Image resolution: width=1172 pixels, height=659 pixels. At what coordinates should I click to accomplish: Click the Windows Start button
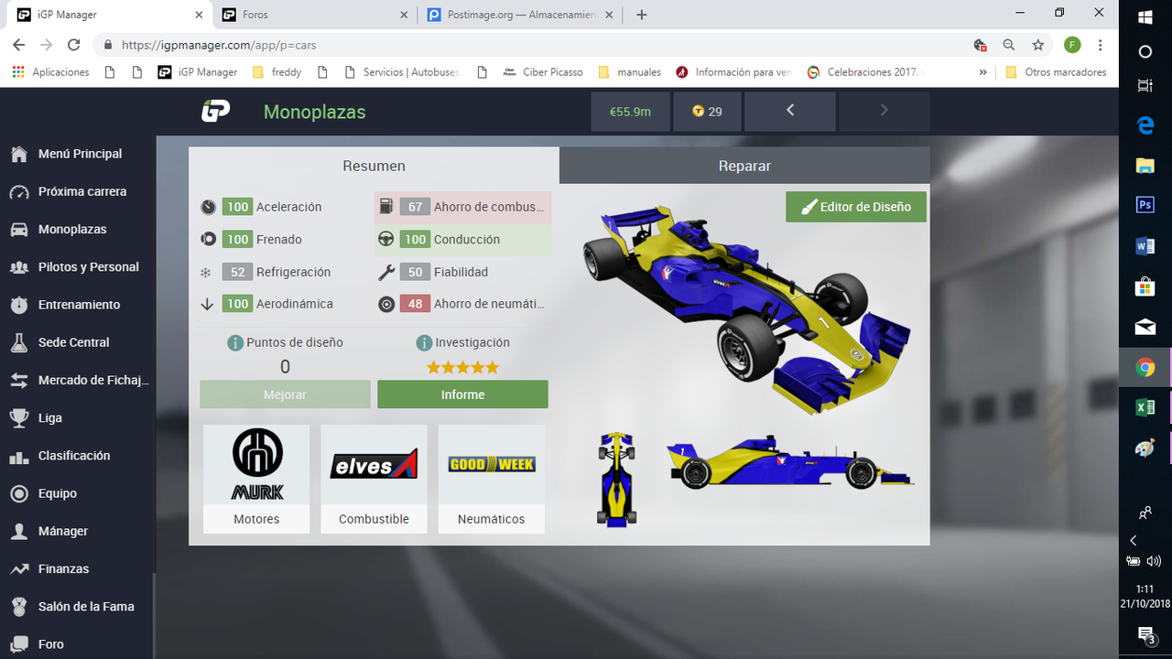[x=1145, y=16]
